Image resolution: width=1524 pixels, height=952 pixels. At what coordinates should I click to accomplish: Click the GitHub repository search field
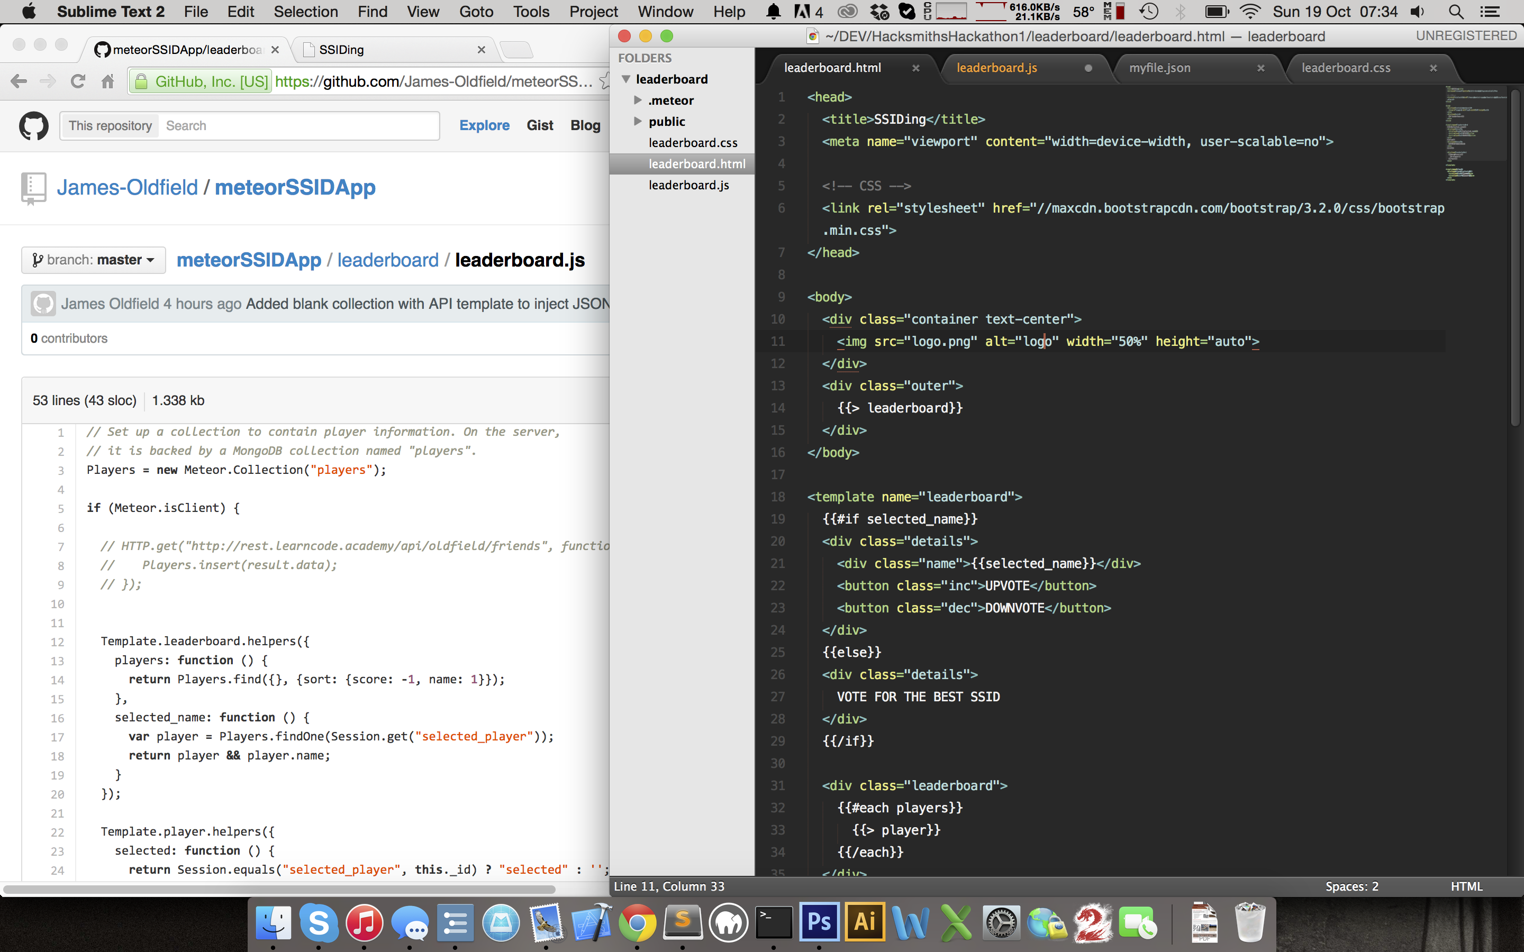[299, 126]
